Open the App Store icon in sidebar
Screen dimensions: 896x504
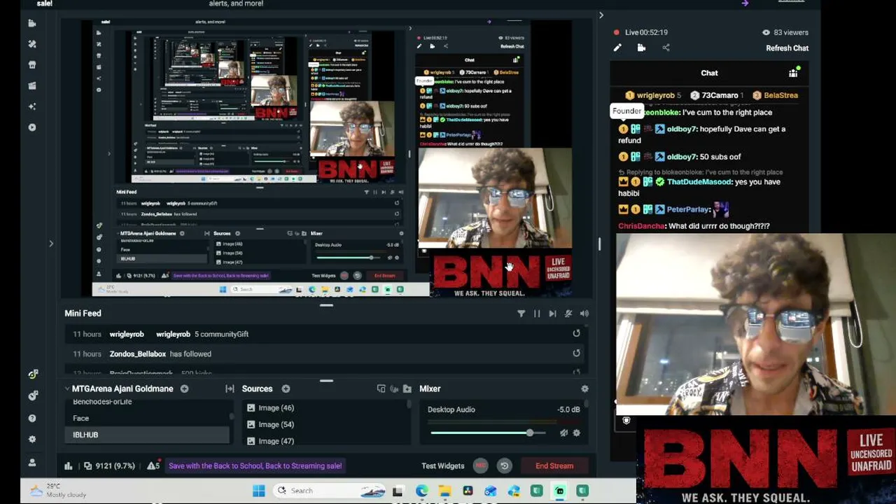point(31,64)
